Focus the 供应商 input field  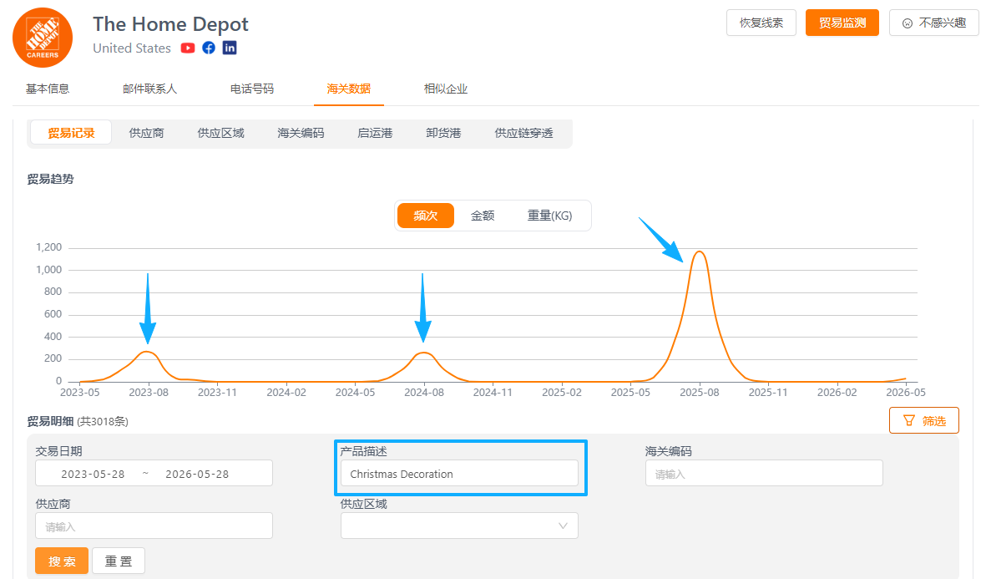tap(154, 526)
